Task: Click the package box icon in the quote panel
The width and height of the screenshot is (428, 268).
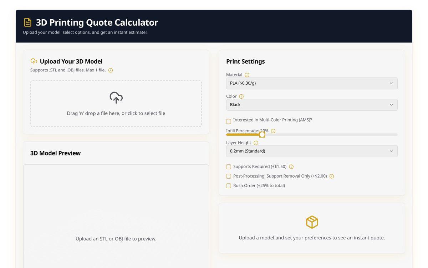Action: [x=312, y=222]
